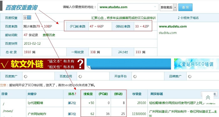
Task: Click the blue 查询 search button
Action: pos(185,7)
